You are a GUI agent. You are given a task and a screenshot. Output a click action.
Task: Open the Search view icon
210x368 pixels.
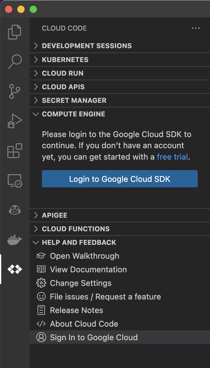pyautogui.click(x=14, y=62)
